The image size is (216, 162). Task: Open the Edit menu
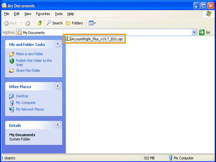tap(16, 14)
